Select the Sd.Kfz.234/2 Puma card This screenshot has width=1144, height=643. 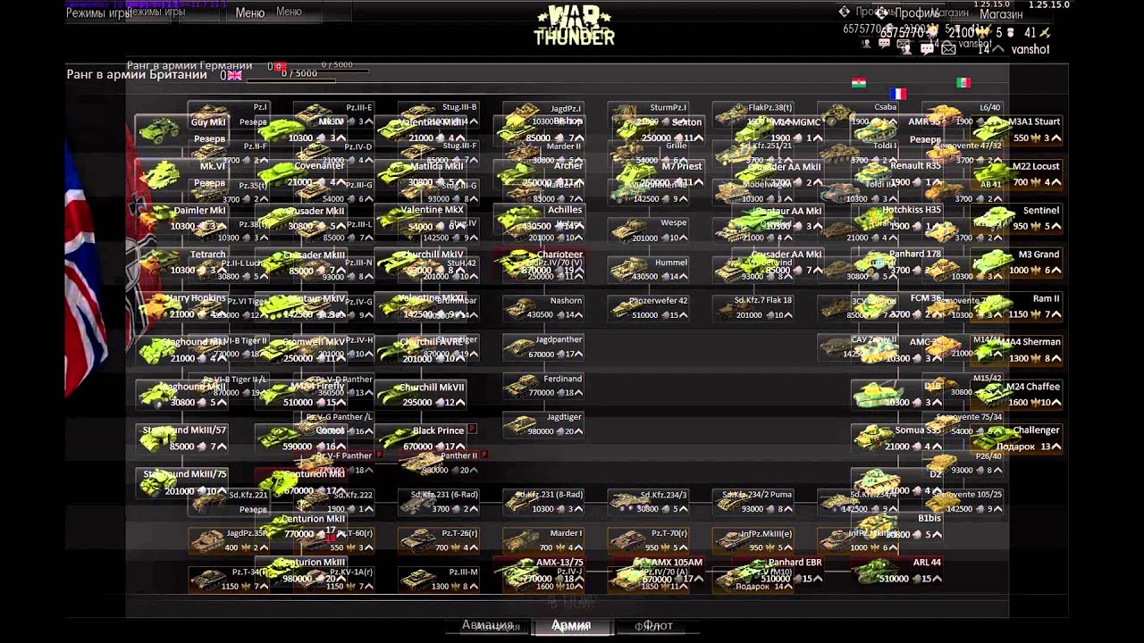tap(753, 502)
